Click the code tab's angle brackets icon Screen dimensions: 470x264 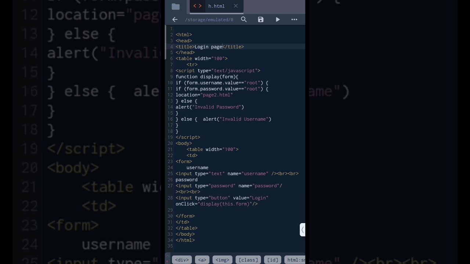198,6
